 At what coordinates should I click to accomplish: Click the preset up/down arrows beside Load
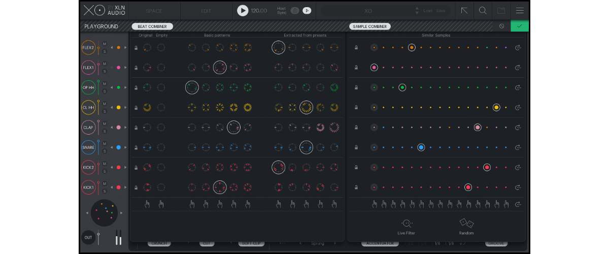(417, 11)
